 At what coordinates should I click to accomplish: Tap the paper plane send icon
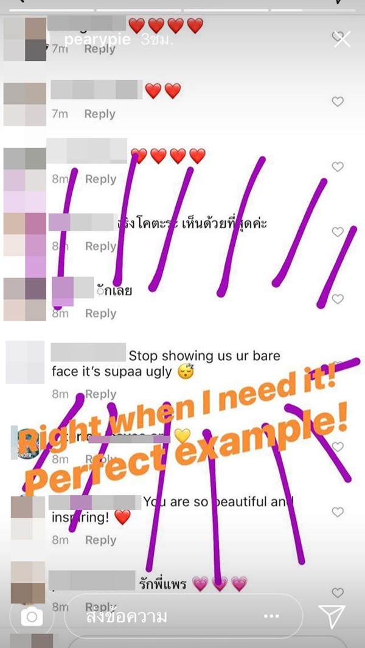pyautogui.click(x=332, y=616)
